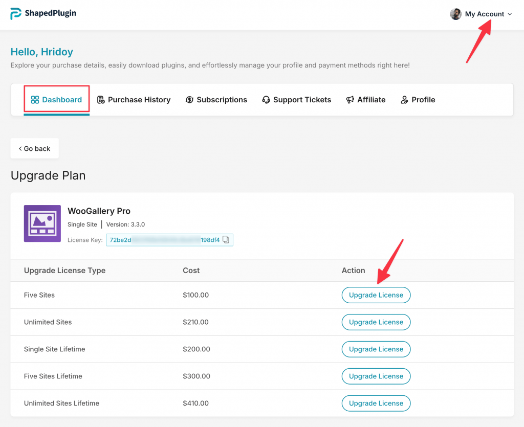Click the $410.00 cost value
The height and width of the screenshot is (427, 524).
(x=196, y=403)
